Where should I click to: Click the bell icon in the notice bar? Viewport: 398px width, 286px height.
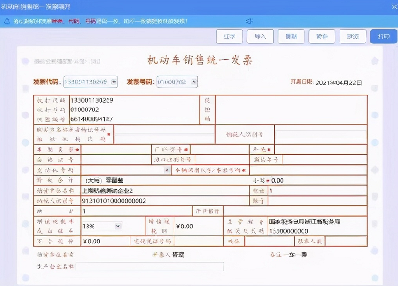pyautogui.click(x=7, y=22)
